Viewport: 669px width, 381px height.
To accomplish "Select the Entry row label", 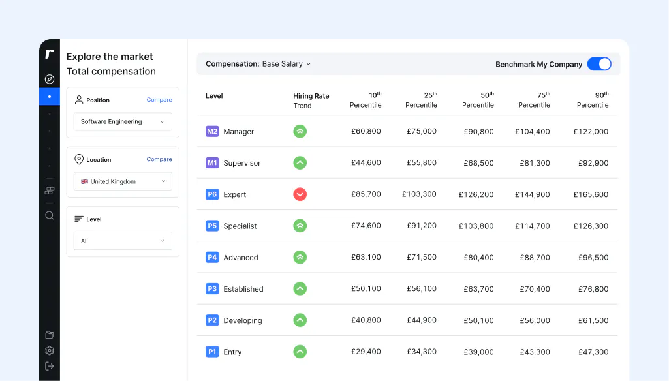I will tap(232, 352).
